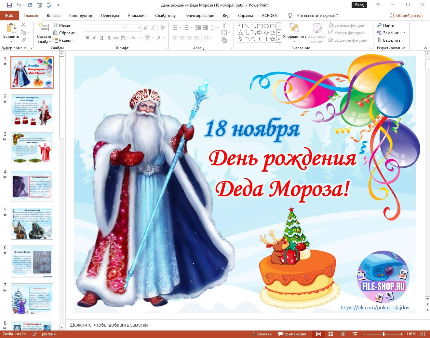Open the Transitions (Переходы) tab
Screen dimensions: 430x338
point(110,15)
